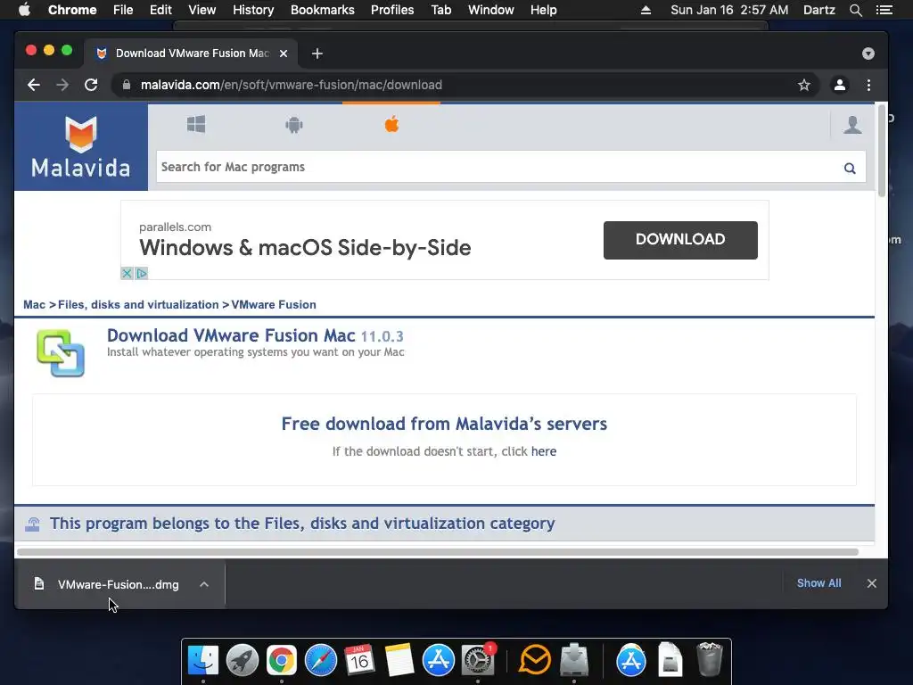
Task: Open System Preferences from the Dock
Action: point(478,661)
